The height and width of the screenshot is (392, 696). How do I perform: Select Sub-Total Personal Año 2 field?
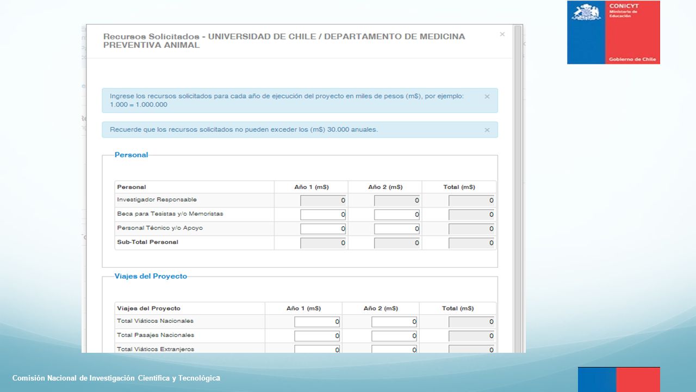[397, 243]
